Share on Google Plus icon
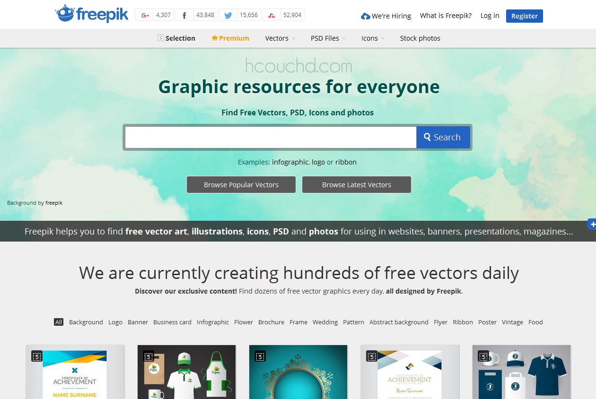596x399 pixels. [145, 15]
